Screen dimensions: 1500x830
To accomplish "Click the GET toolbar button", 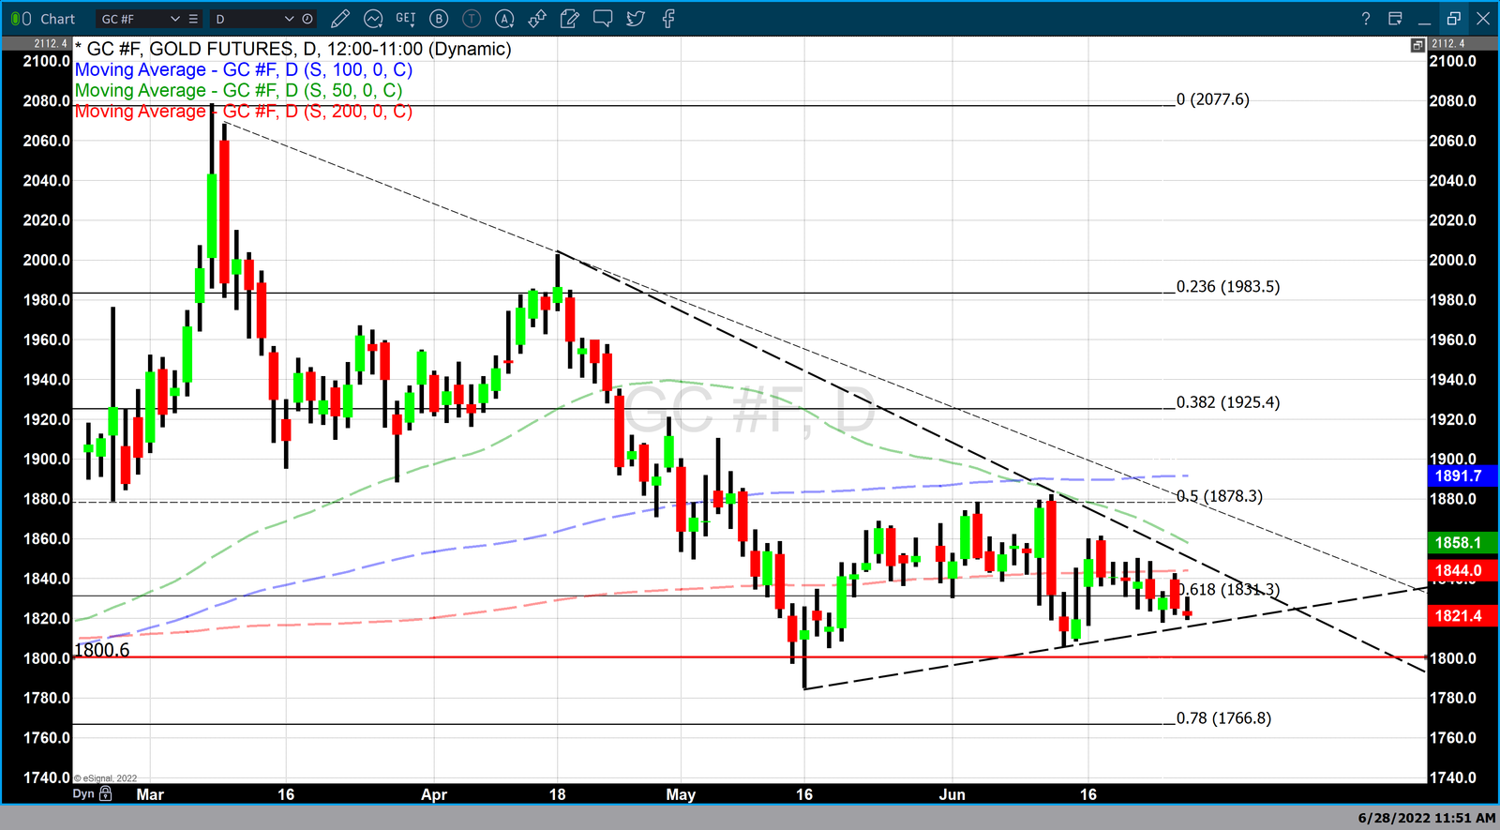I will 405,19.
